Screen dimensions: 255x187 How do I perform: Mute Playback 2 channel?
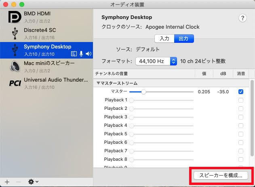[241, 109]
